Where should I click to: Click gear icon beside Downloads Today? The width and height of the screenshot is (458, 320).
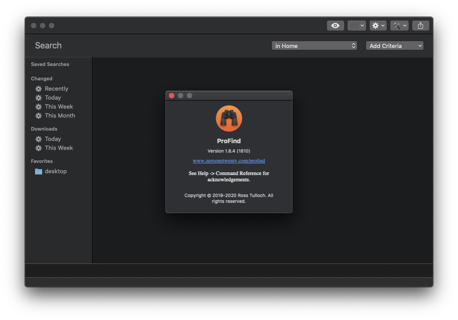(39, 139)
